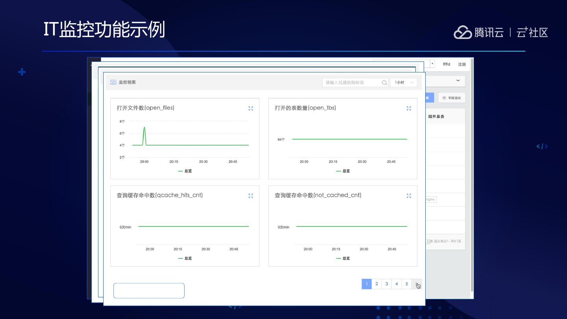This screenshot has width=567, height=319.
Task: Maximize the qcache_hits_cnt chart
Action: 251,196
